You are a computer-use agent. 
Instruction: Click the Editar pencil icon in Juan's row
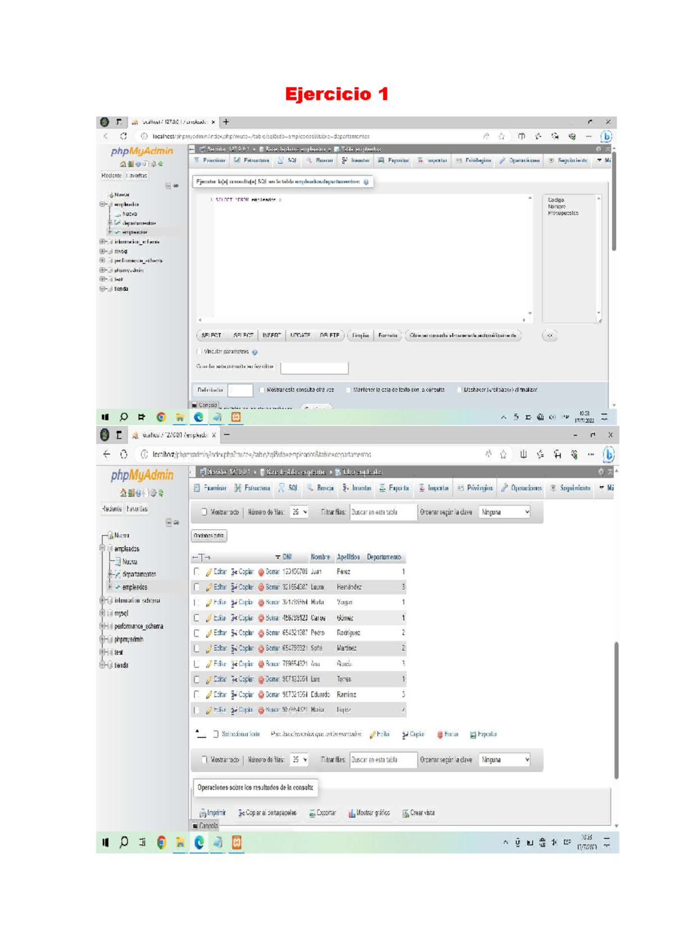pyautogui.click(x=208, y=572)
